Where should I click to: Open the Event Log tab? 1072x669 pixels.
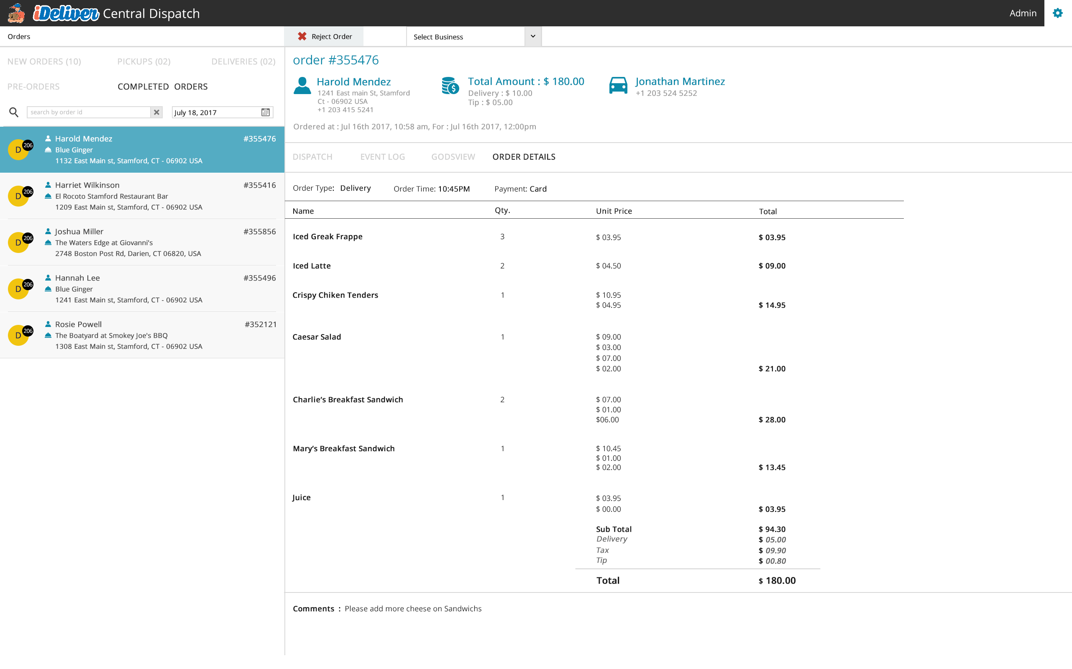pos(382,157)
